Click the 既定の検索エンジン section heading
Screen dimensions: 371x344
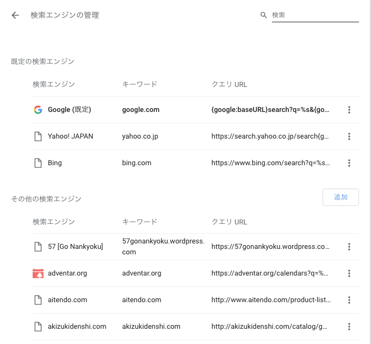click(x=42, y=61)
